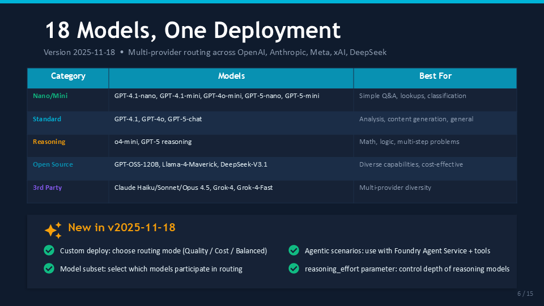Select the Open Source category cell
The width and height of the screenshot is (544, 306).
tap(68, 169)
